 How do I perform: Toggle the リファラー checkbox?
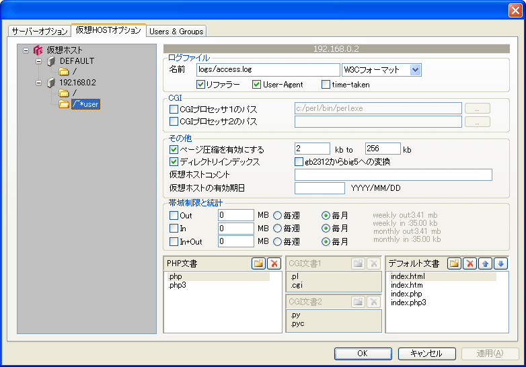pyautogui.click(x=200, y=85)
